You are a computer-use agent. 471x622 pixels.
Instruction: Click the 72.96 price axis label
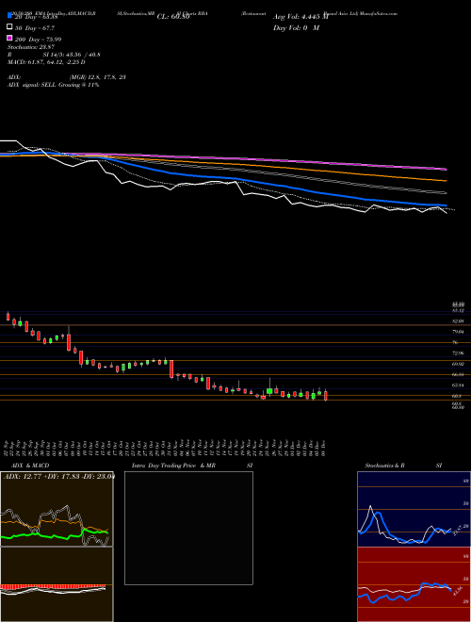[x=458, y=352]
